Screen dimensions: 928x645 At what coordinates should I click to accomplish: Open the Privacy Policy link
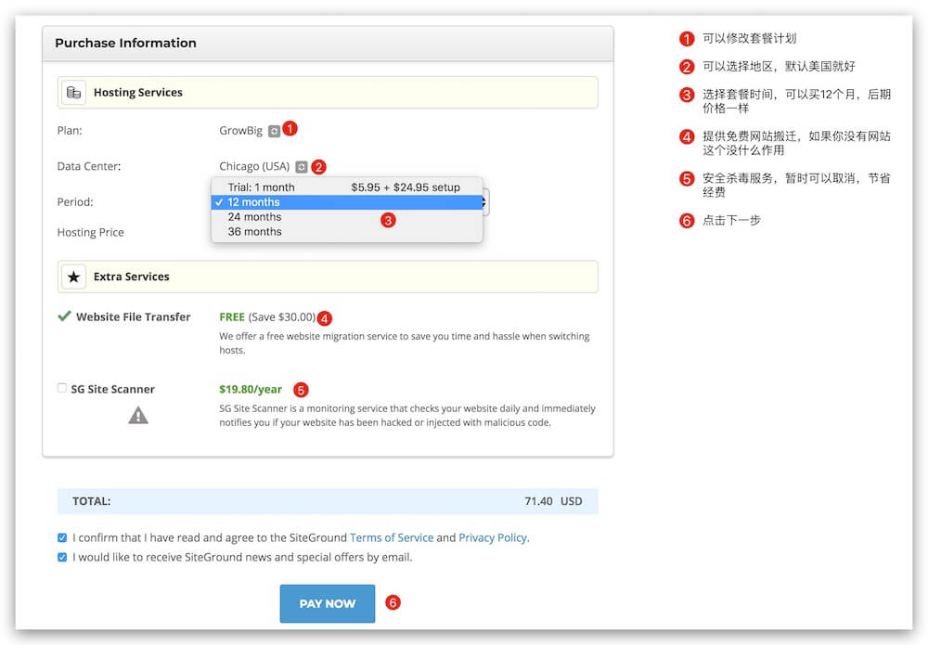[x=492, y=537]
